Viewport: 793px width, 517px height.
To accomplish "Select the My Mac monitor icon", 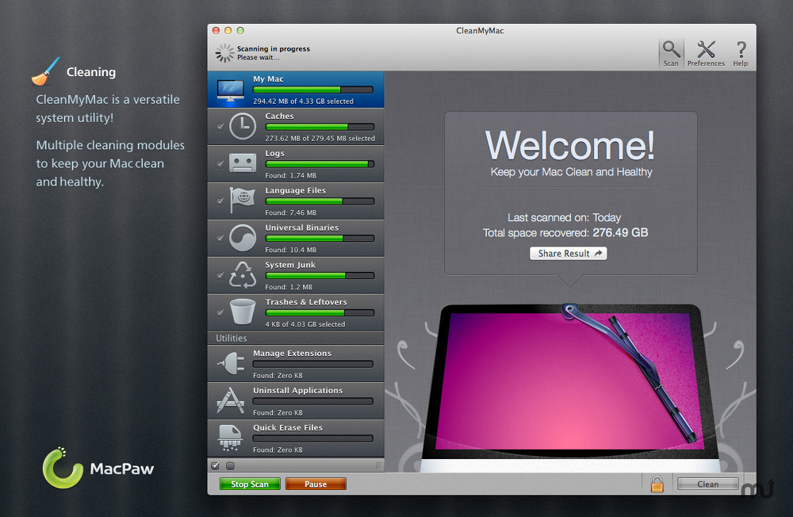I will [x=231, y=90].
